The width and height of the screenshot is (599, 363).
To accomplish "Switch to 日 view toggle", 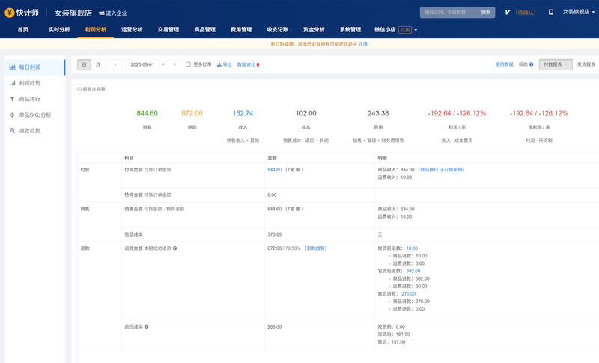I will point(84,64).
